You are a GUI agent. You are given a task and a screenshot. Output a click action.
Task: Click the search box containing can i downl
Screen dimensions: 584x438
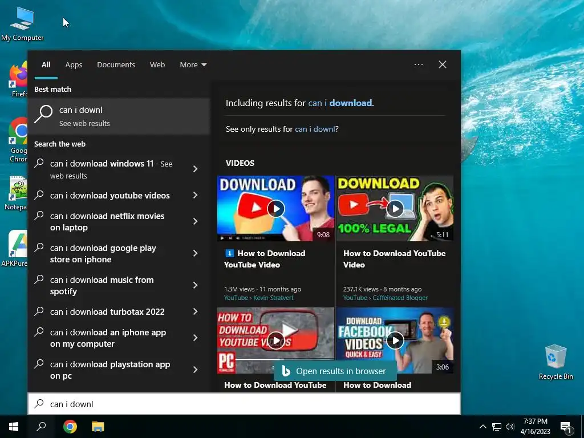pyautogui.click(x=244, y=404)
